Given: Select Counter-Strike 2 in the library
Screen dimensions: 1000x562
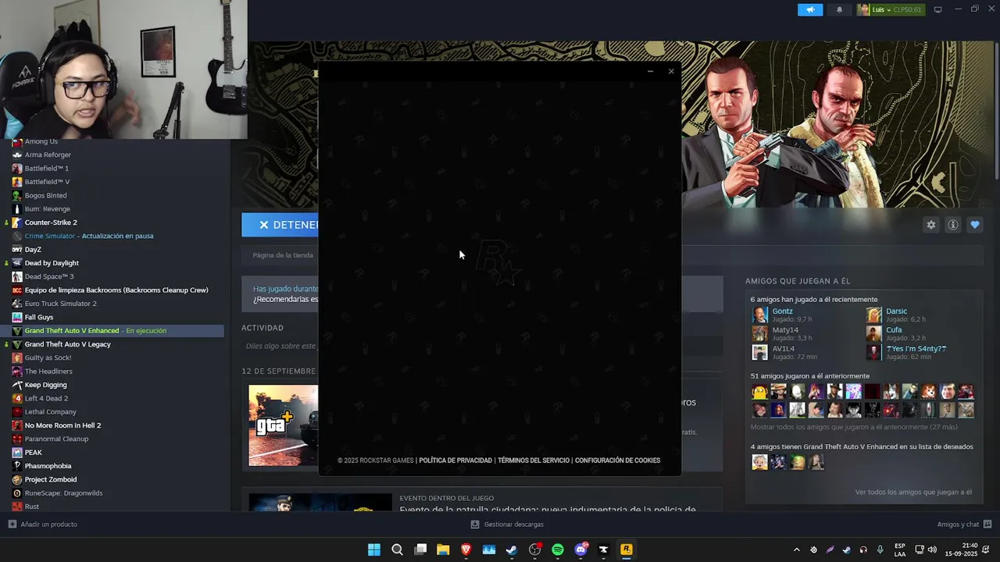Looking at the screenshot, I should coord(51,222).
